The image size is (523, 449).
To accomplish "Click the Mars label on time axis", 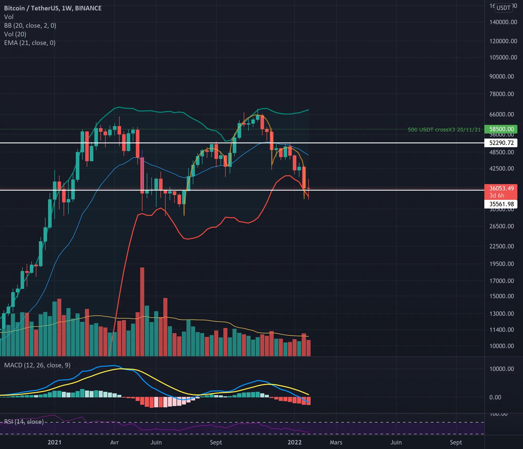I will point(336,442).
